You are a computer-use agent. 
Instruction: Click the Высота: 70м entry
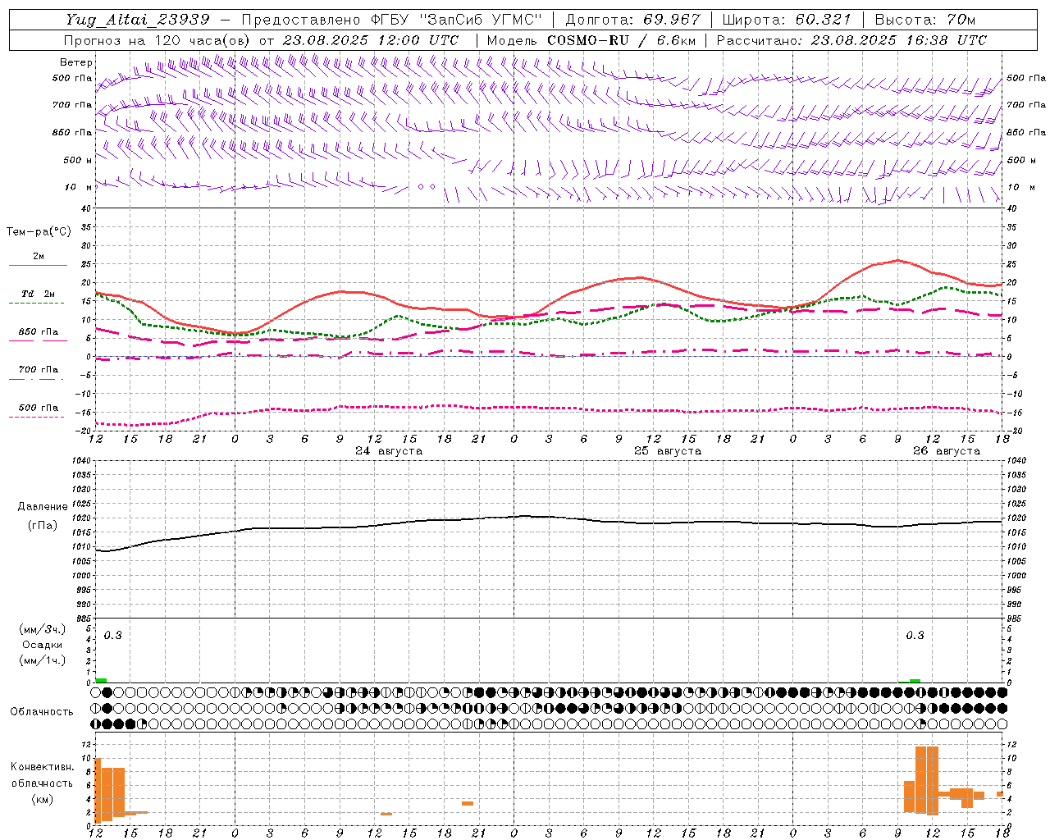point(925,20)
